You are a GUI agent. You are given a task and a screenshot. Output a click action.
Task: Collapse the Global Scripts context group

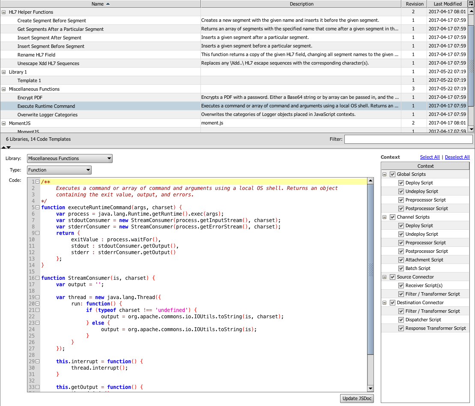(385, 175)
